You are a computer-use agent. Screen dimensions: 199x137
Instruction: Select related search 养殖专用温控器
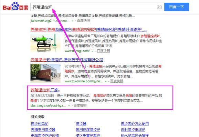tap(43, 130)
